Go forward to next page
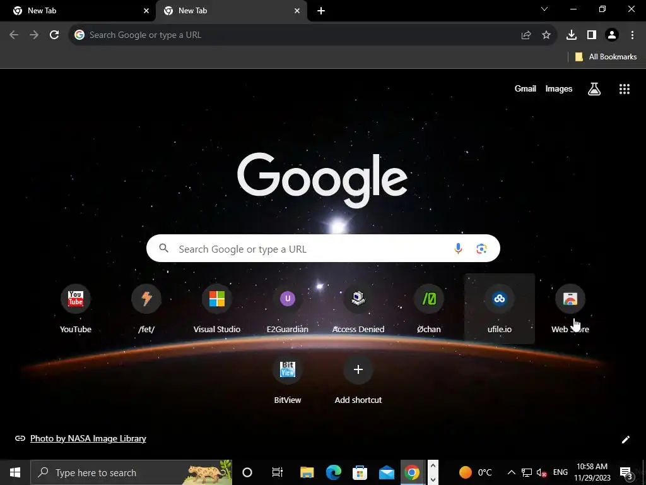This screenshot has width=646, height=485. click(x=34, y=35)
